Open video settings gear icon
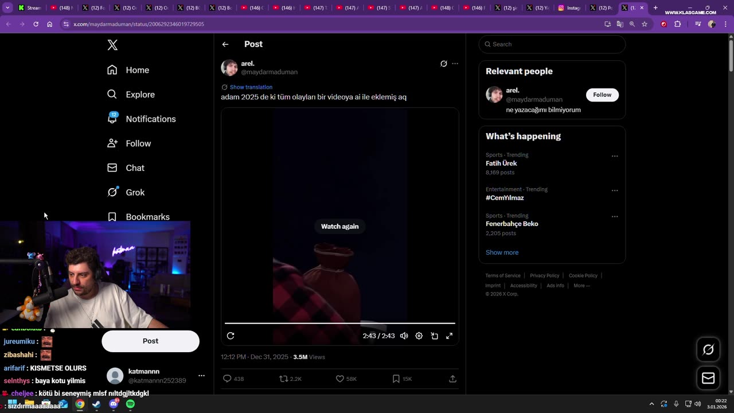 click(x=419, y=336)
